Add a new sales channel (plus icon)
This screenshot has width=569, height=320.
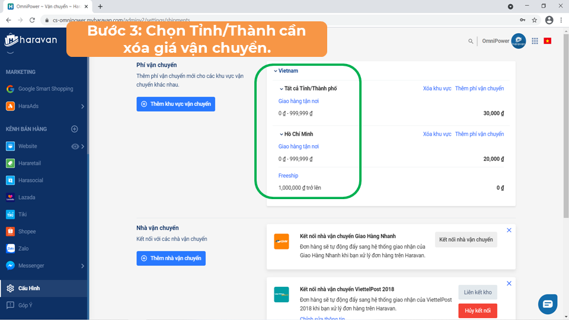pyautogui.click(x=75, y=129)
